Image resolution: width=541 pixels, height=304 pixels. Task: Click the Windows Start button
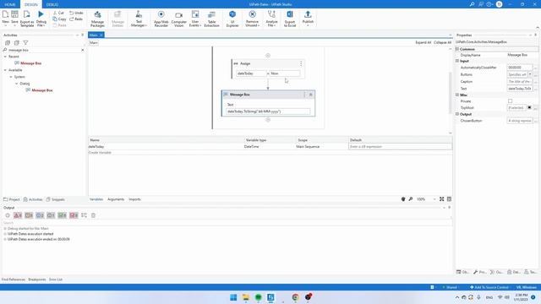coord(233,297)
